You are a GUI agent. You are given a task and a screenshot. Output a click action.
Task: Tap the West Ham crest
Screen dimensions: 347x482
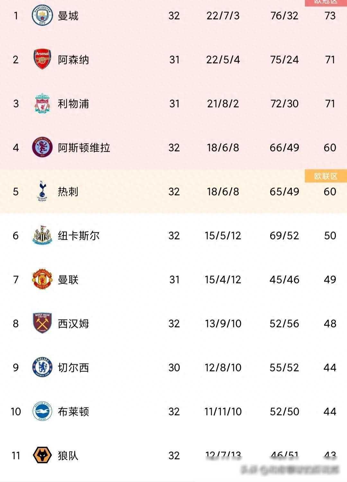(42, 323)
